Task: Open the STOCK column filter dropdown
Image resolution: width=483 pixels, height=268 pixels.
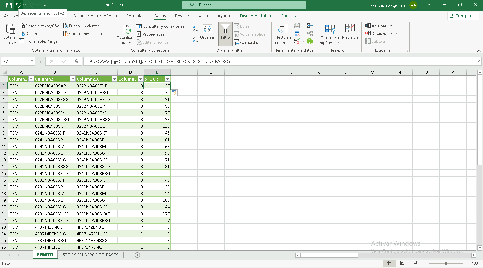Action: tap(167, 79)
